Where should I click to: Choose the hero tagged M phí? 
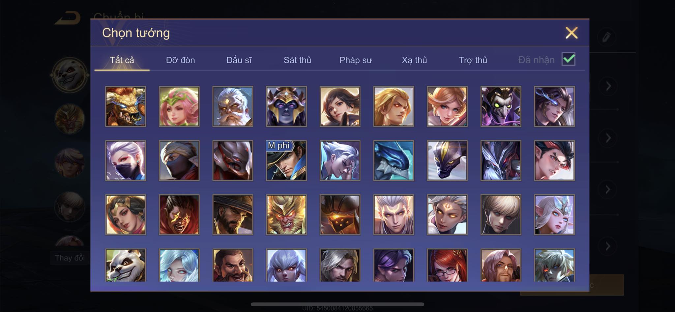[x=286, y=160]
